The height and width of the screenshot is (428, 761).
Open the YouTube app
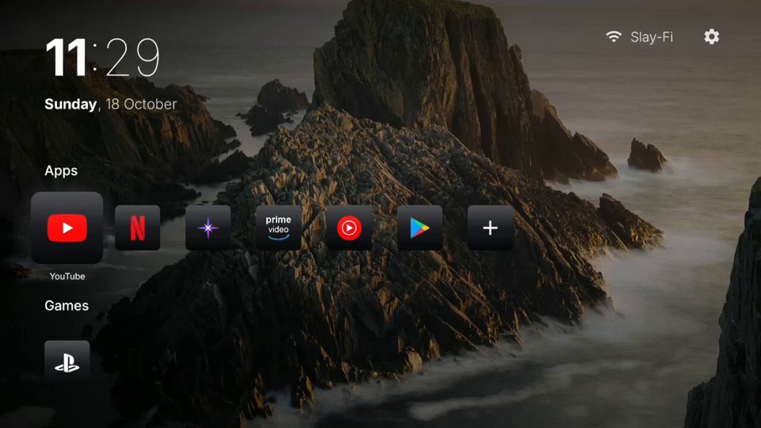point(67,227)
